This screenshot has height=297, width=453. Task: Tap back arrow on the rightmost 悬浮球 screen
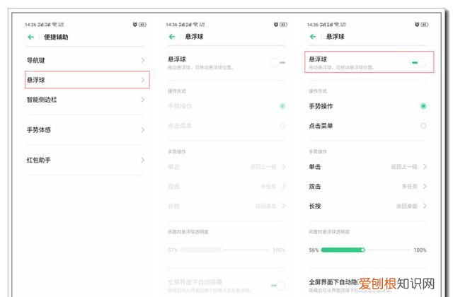[313, 37]
